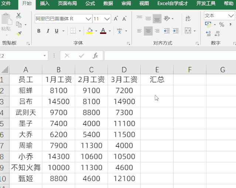Select column D header
This screenshot has width=236, height=188.
[x=124, y=70]
